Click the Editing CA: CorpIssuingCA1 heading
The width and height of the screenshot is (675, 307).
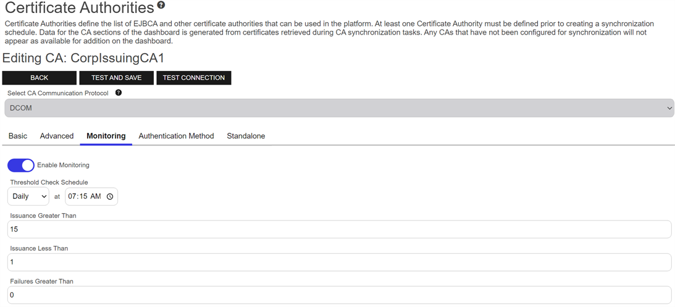point(83,58)
